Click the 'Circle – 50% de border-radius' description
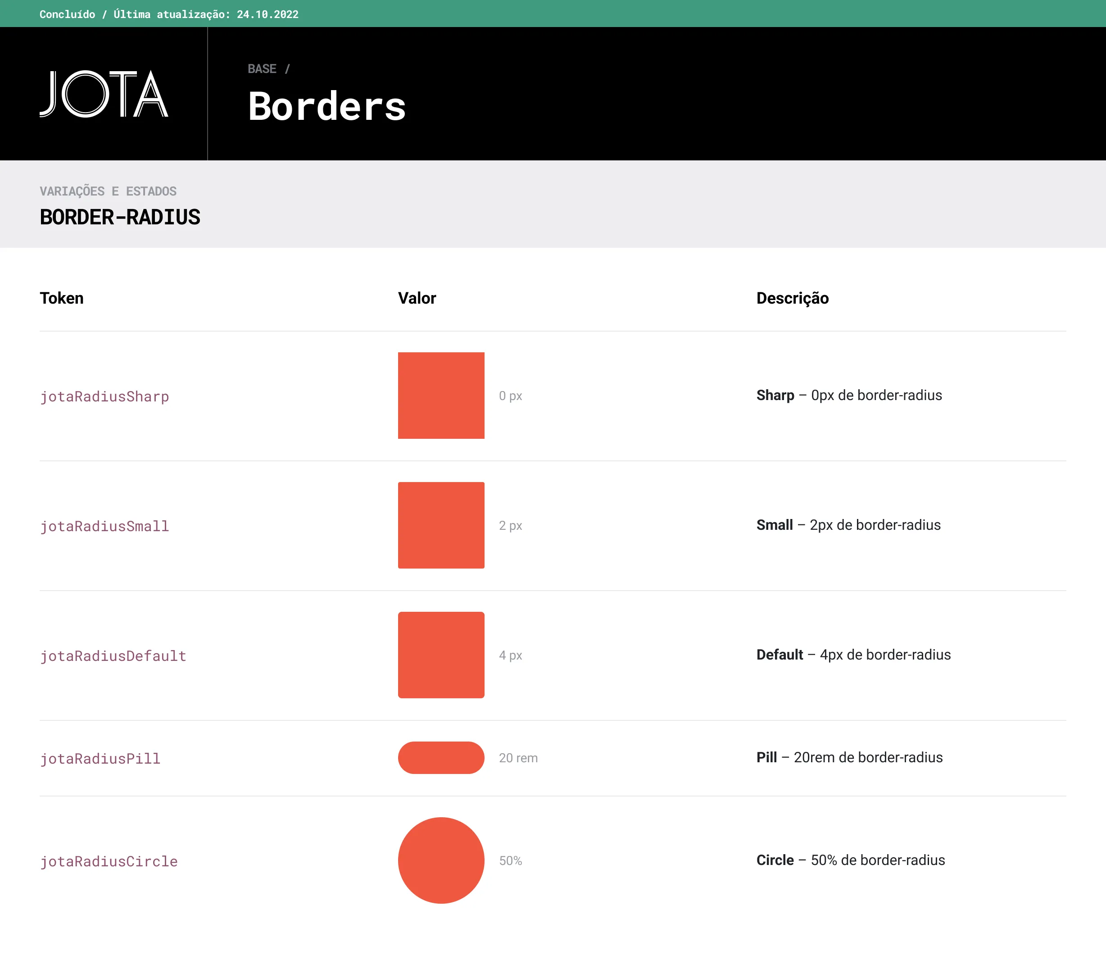 tap(850, 860)
